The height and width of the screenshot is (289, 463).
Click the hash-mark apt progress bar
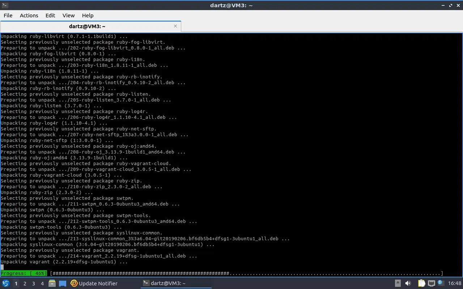pos(247,273)
